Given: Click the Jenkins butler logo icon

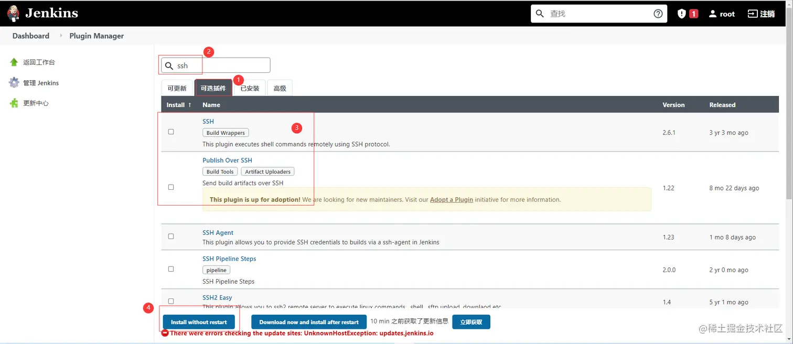Looking at the screenshot, I should [14, 14].
